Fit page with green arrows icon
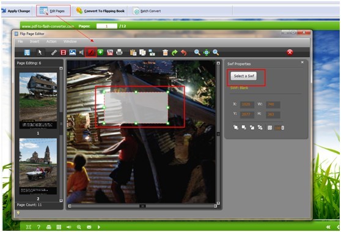Screen dimensions: 341x232 (x=207, y=53)
